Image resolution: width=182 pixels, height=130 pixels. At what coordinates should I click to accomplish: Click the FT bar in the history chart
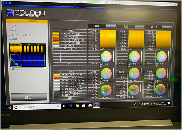point(15,49)
